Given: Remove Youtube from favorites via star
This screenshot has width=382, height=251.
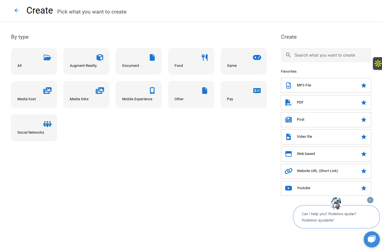Looking at the screenshot, I should (363, 188).
